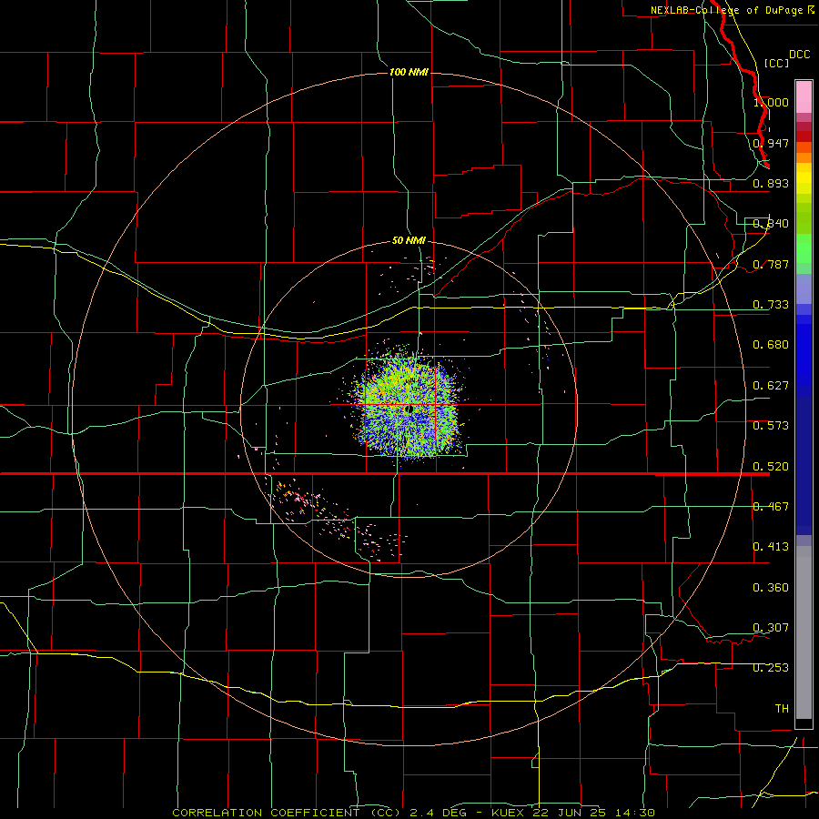Click the 0.467 scale value

click(x=771, y=506)
